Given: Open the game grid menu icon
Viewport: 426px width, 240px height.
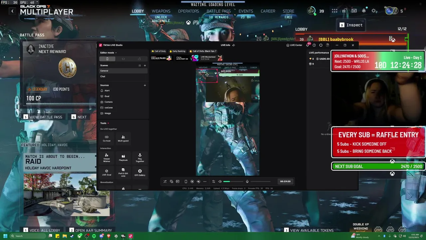Looking at the screenshot, I should [x=334, y=11].
